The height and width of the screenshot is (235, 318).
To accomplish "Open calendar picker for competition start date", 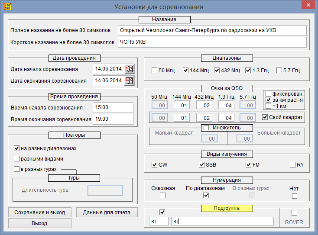I will tap(130, 69).
